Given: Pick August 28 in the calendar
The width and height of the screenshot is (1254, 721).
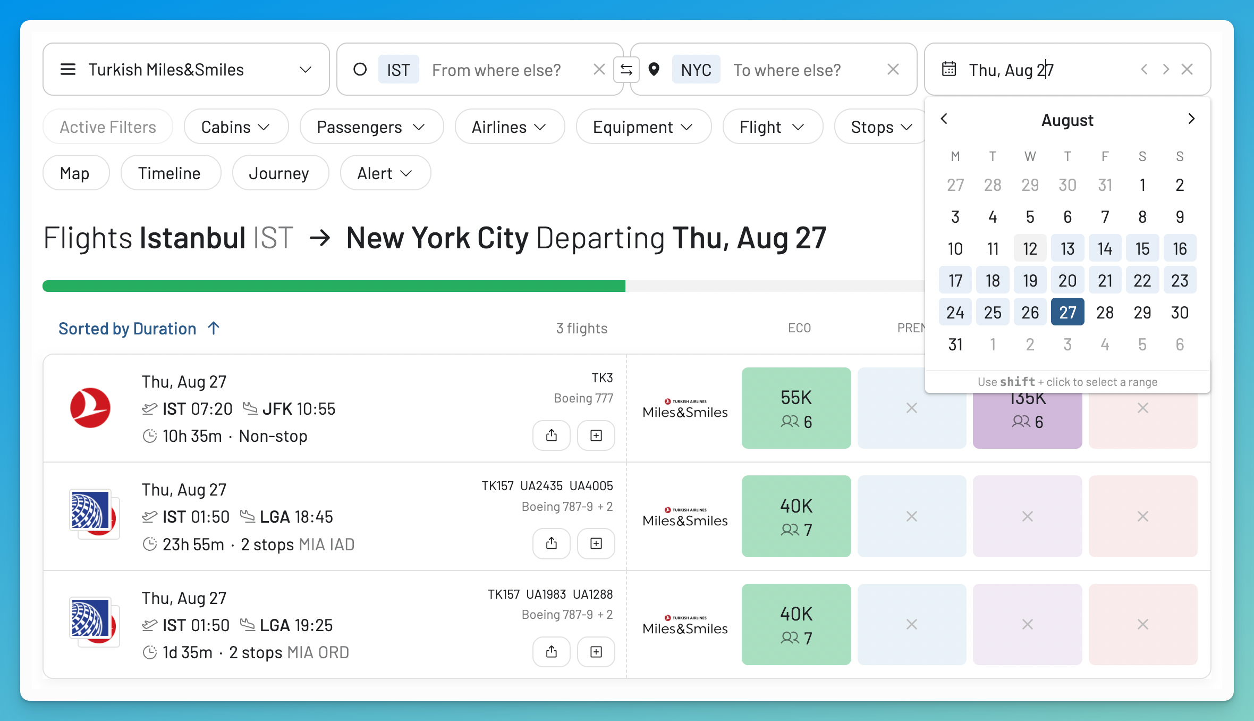Looking at the screenshot, I should pyautogui.click(x=1105, y=313).
